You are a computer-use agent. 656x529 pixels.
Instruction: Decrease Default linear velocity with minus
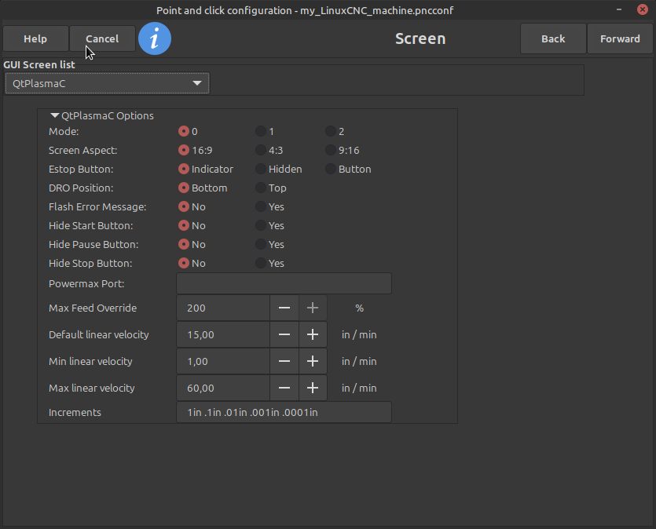284,334
